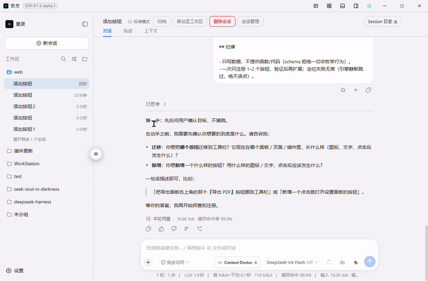428x281 pixels.
Task: Star the user message
Action: 343,90
